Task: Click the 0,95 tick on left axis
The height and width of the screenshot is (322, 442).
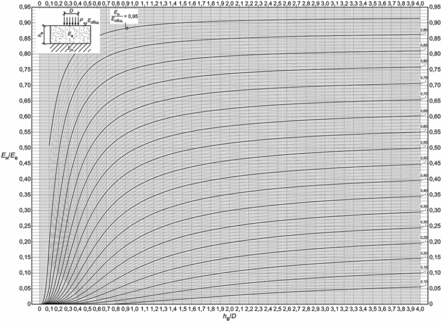Action: click(x=25, y=7)
